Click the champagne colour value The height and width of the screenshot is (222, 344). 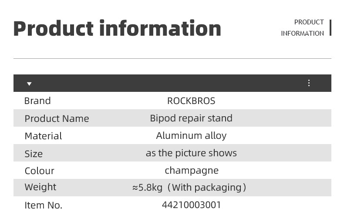tap(192, 170)
